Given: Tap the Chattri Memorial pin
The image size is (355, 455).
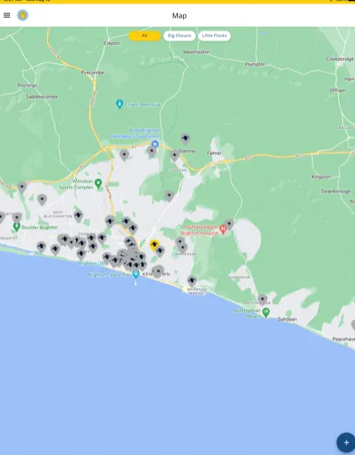Looking at the screenshot, I should pyautogui.click(x=120, y=104).
